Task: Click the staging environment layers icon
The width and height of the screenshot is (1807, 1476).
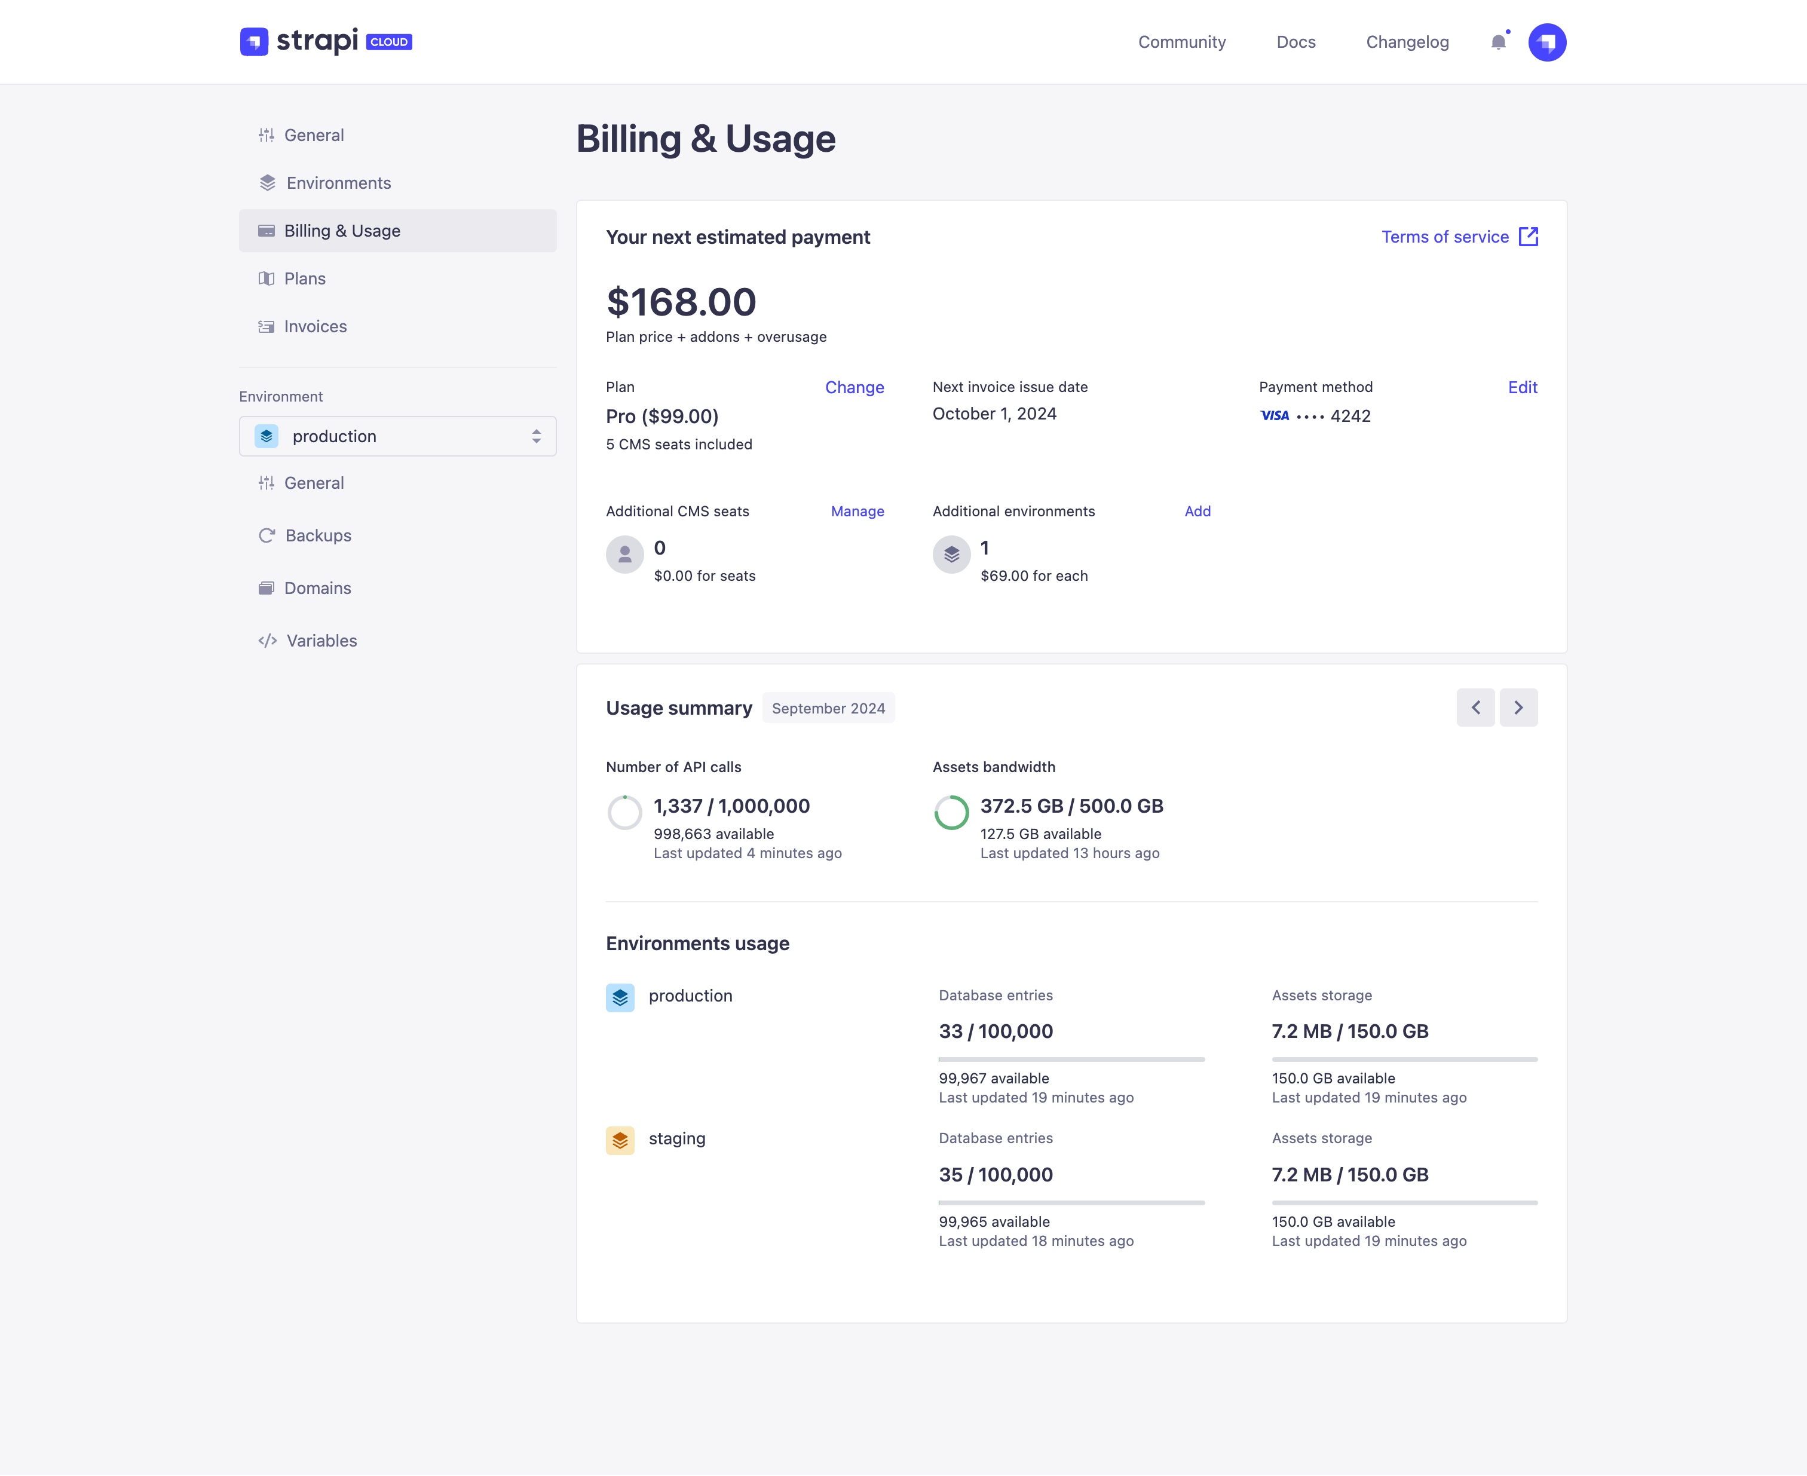Action: pos(621,1140)
